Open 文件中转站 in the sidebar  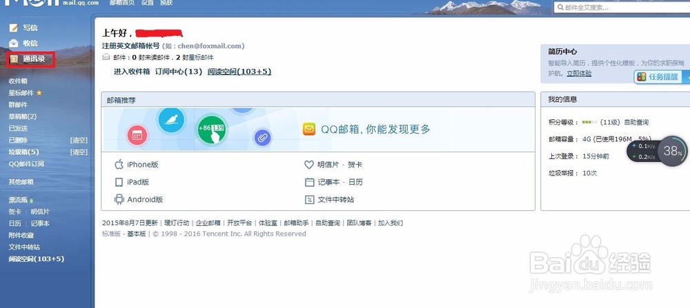[24, 247]
